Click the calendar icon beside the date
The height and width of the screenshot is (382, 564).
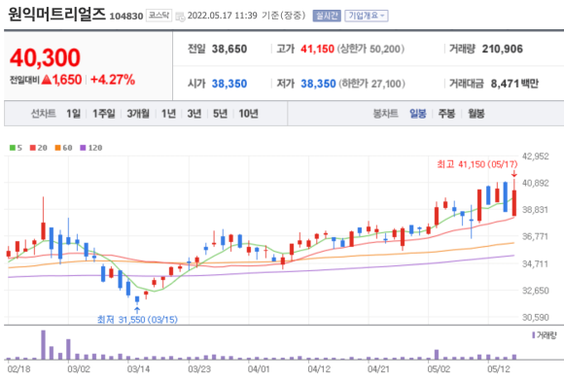pyautogui.click(x=180, y=17)
